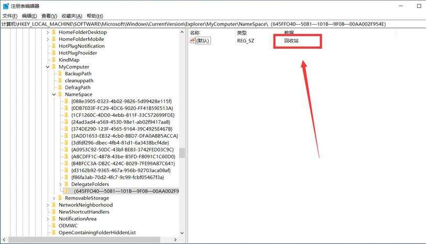
Task: Select the {f86fa3ab-70d2-4fc7 key
Action: pos(117,178)
